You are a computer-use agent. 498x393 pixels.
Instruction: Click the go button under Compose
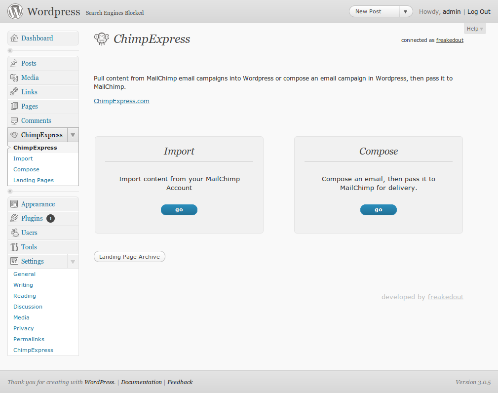pyautogui.click(x=378, y=210)
